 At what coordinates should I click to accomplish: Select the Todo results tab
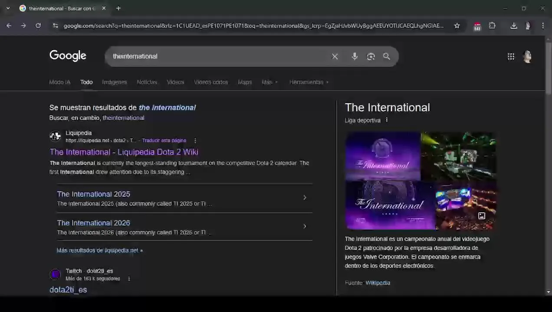pyautogui.click(x=86, y=82)
